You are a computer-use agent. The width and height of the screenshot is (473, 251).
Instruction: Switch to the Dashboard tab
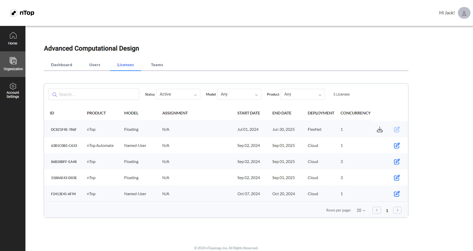click(61, 65)
